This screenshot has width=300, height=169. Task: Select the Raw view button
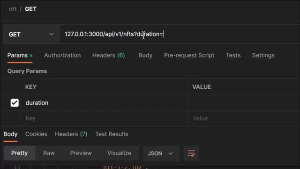49,153
